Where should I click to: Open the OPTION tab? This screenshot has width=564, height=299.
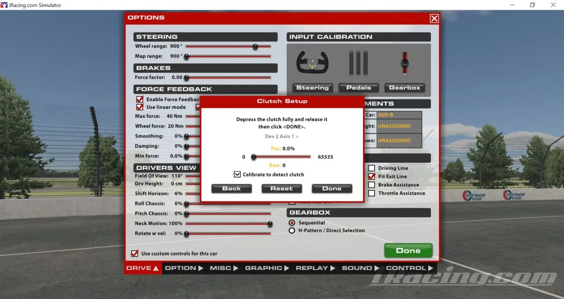click(x=184, y=268)
